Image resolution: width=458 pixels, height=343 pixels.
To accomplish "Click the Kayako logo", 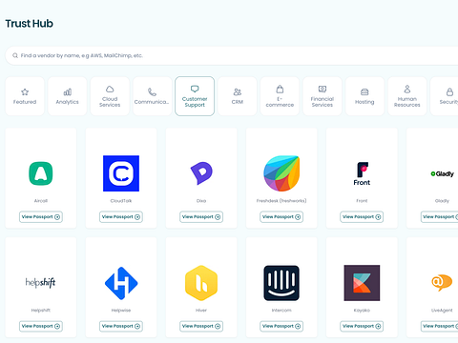I will pos(362,283).
